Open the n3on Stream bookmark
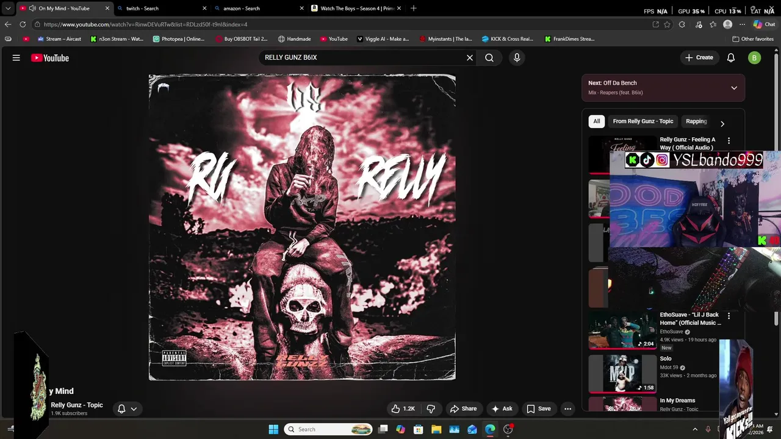The height and width of the screenshot is (439, 781). pyautogui.click(x=117, y=39)
